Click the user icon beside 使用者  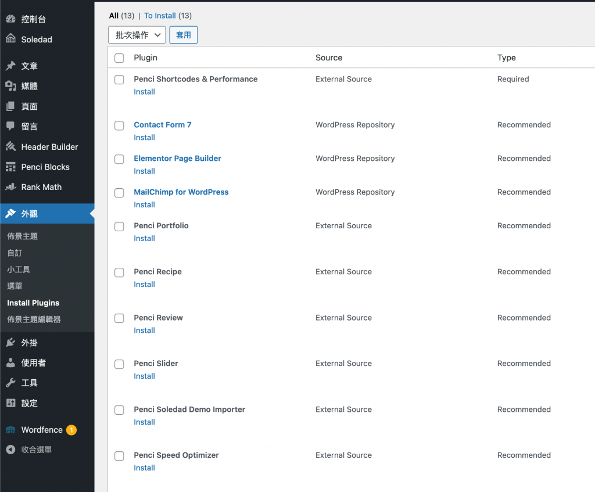pyautogui.click(x=10, y=362)
